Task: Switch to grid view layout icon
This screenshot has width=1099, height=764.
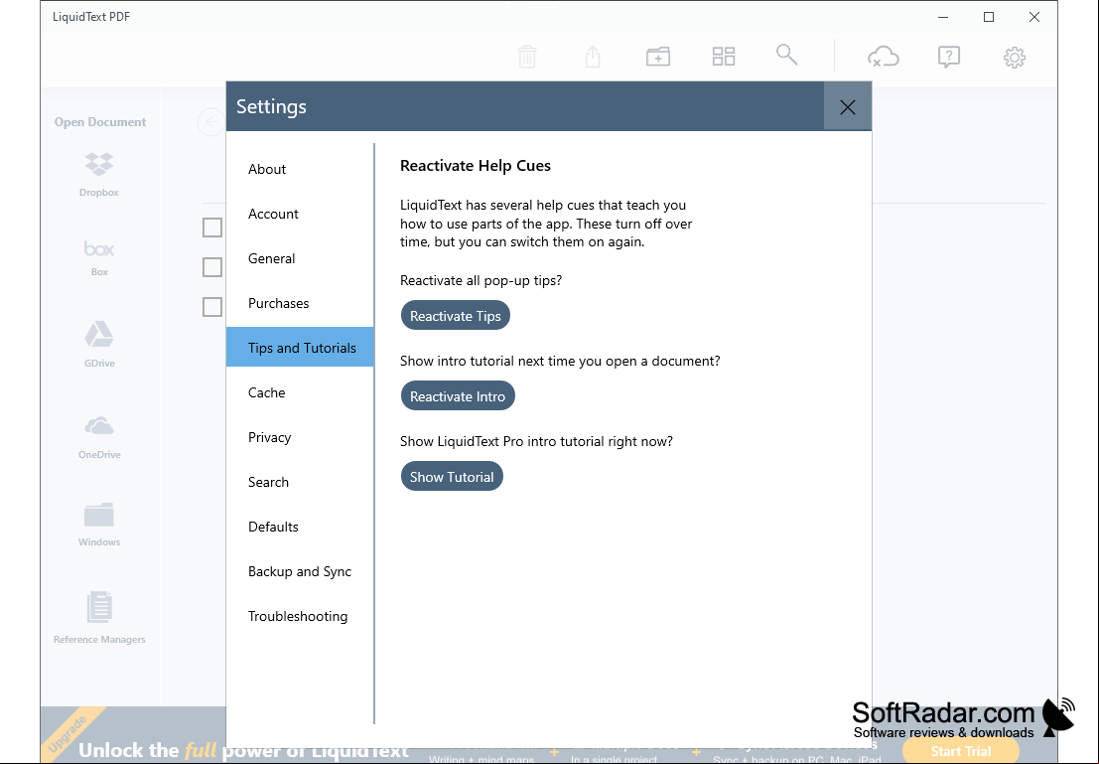Action: click(724, 56)
